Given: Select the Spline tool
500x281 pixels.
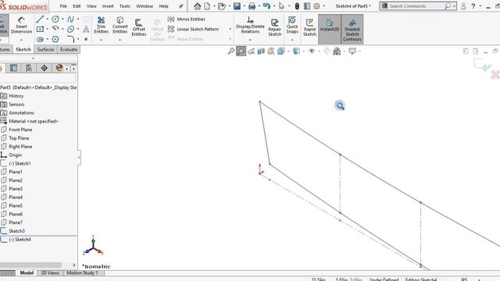Looking at the screenshot, I should [70, 19].
